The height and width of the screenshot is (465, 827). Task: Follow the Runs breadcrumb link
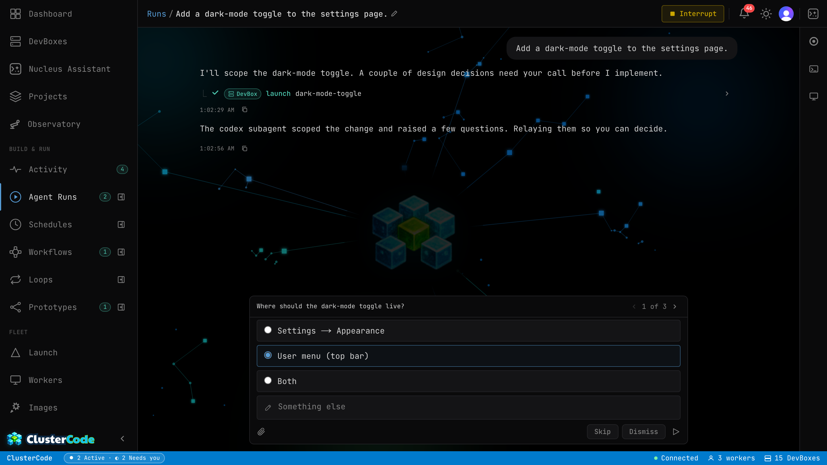[x=156, y=14]
